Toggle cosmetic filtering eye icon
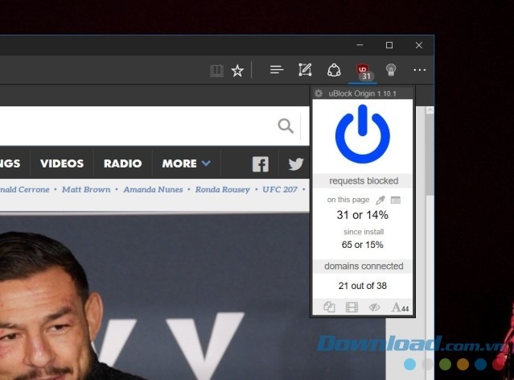514x380 pixels. point(374,308)
